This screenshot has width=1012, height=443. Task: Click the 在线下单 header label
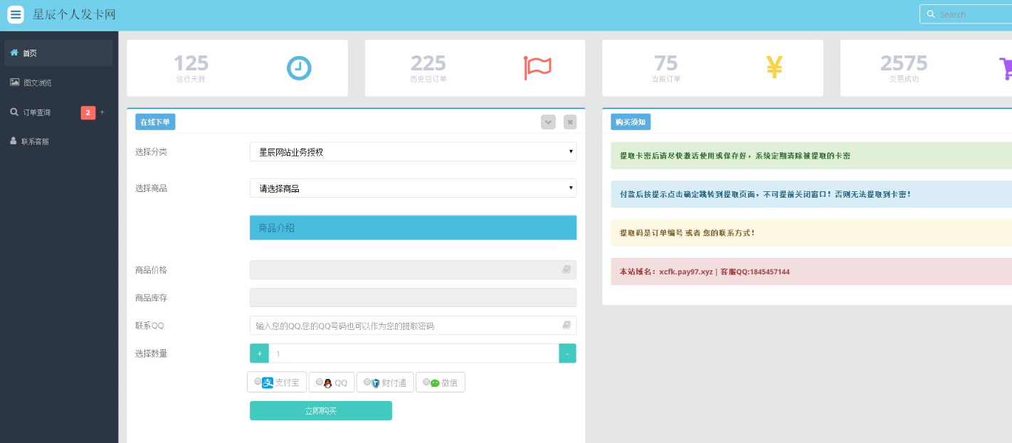(155, 122)
